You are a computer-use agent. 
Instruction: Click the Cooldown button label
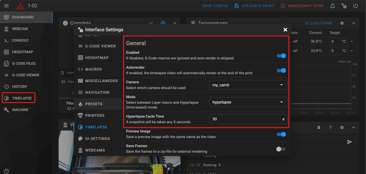tap(321, 23)
